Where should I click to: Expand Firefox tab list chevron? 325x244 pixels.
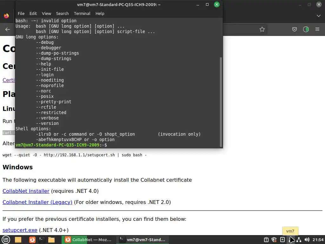(319, 16)
